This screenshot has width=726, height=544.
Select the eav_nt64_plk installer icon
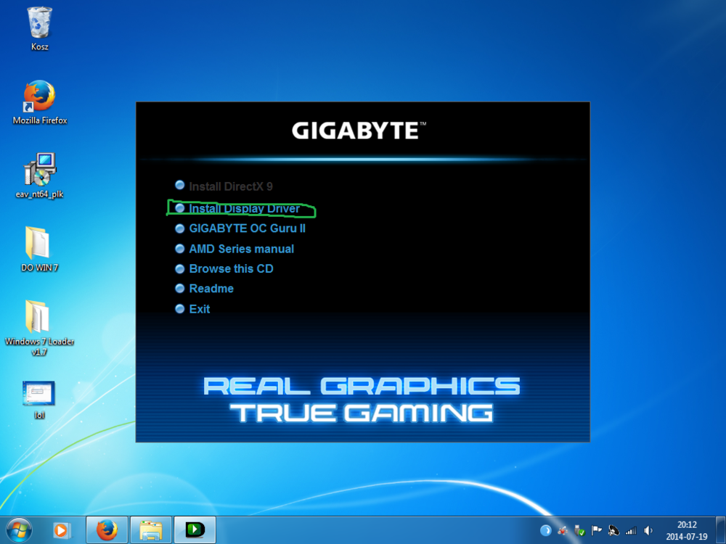(x=40, y=176)
